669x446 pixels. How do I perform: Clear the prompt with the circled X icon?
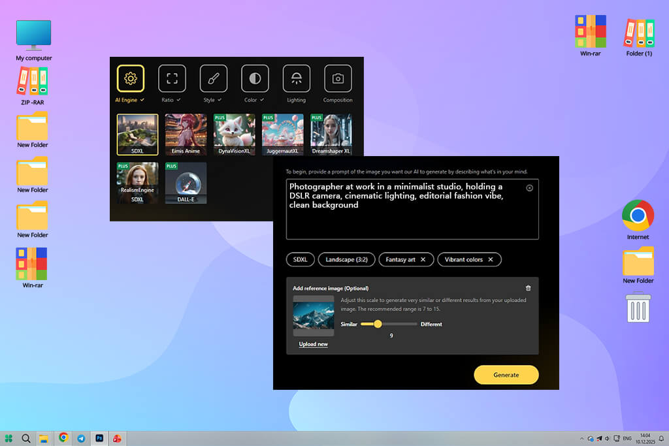(529, 187)
